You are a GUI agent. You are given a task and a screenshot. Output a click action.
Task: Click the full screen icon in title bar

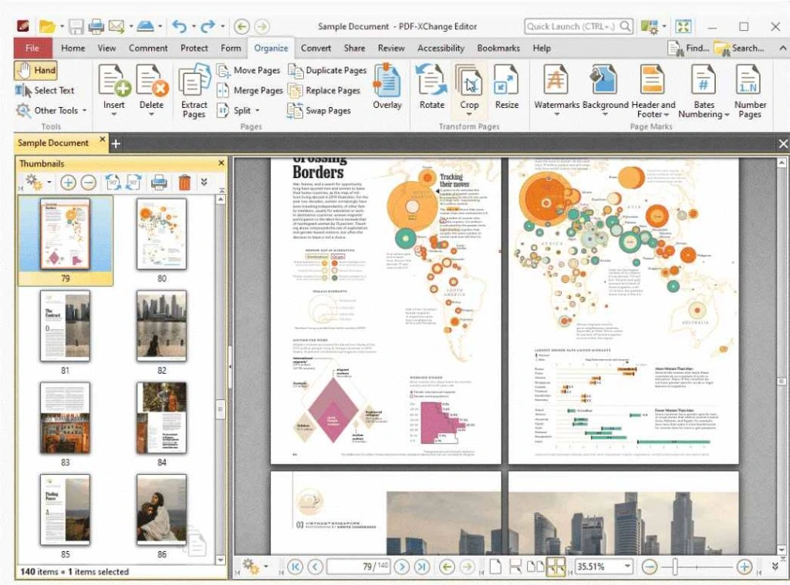[684, 26]
